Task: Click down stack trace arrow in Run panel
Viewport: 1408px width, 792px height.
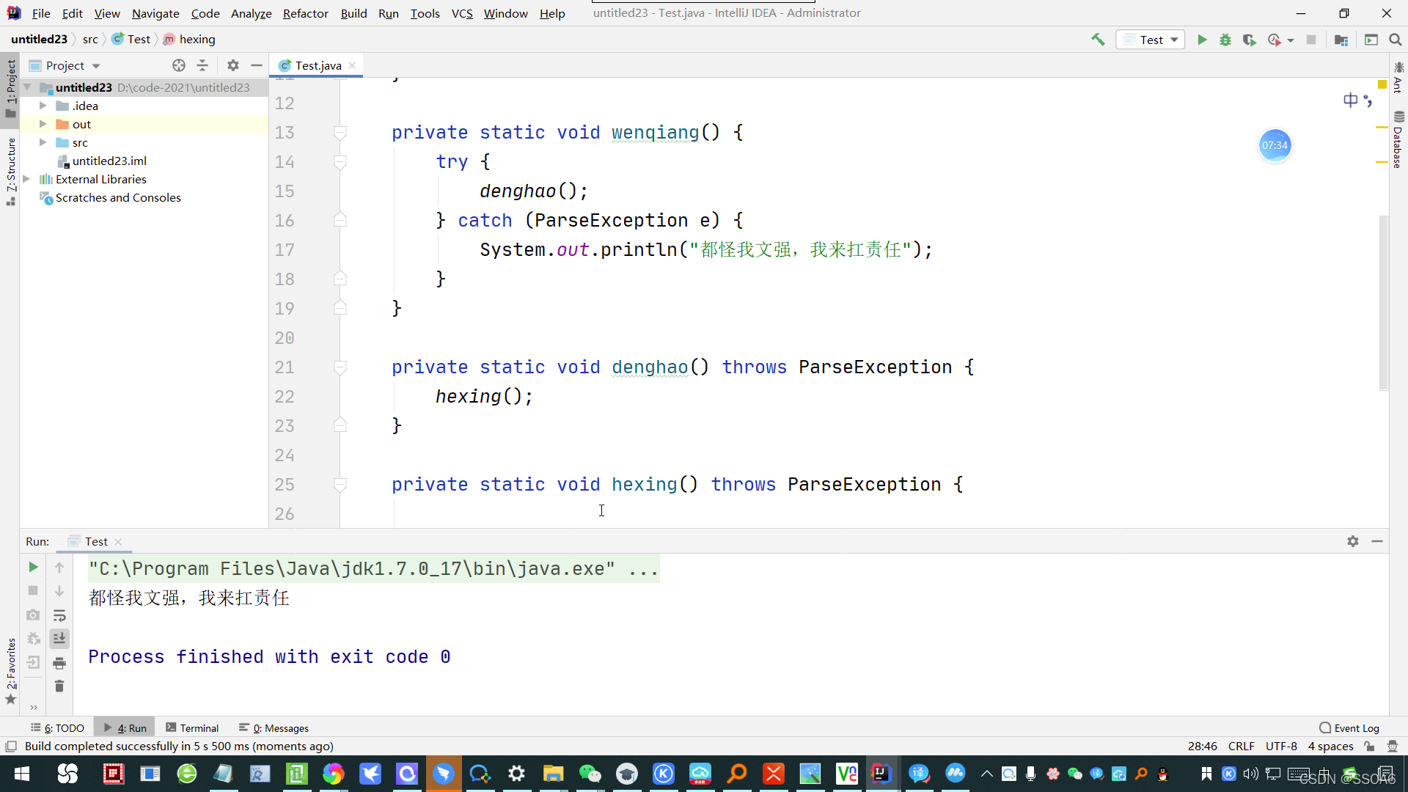Action: (59, 590)
